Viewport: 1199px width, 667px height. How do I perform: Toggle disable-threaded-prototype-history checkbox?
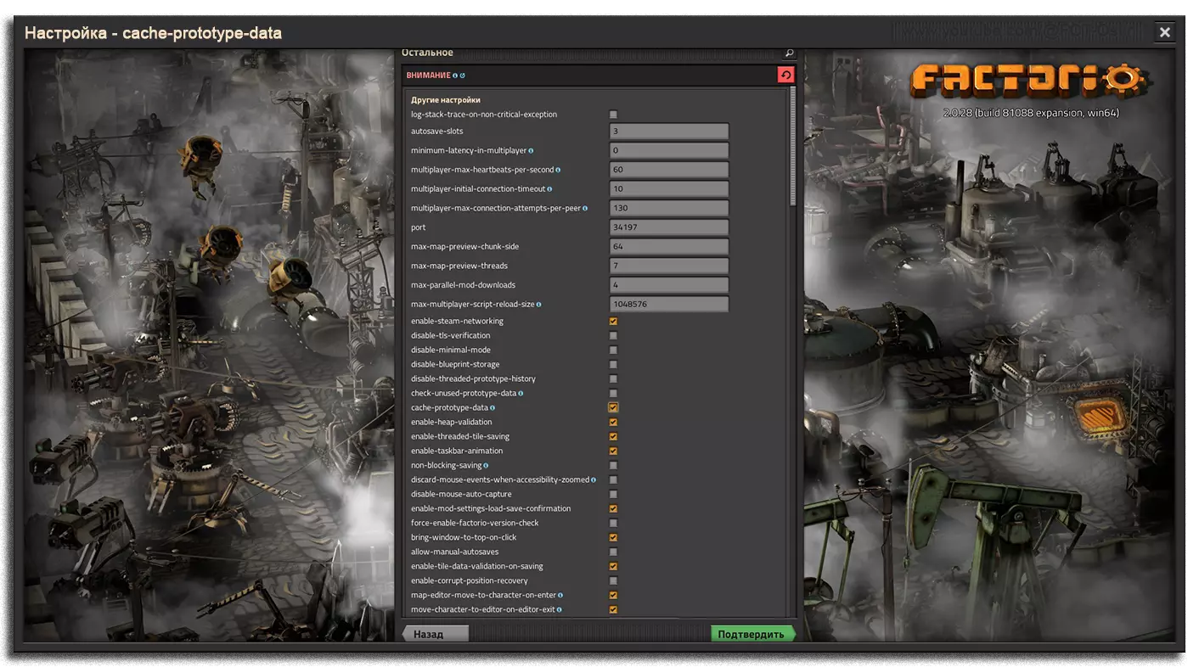[613, 379]
